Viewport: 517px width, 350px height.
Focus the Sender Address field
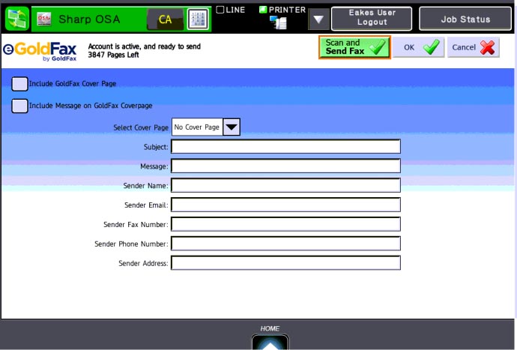286,263
